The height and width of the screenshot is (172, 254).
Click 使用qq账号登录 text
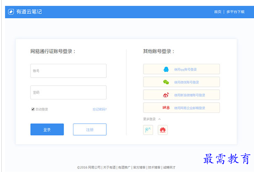tap(185, 69)
